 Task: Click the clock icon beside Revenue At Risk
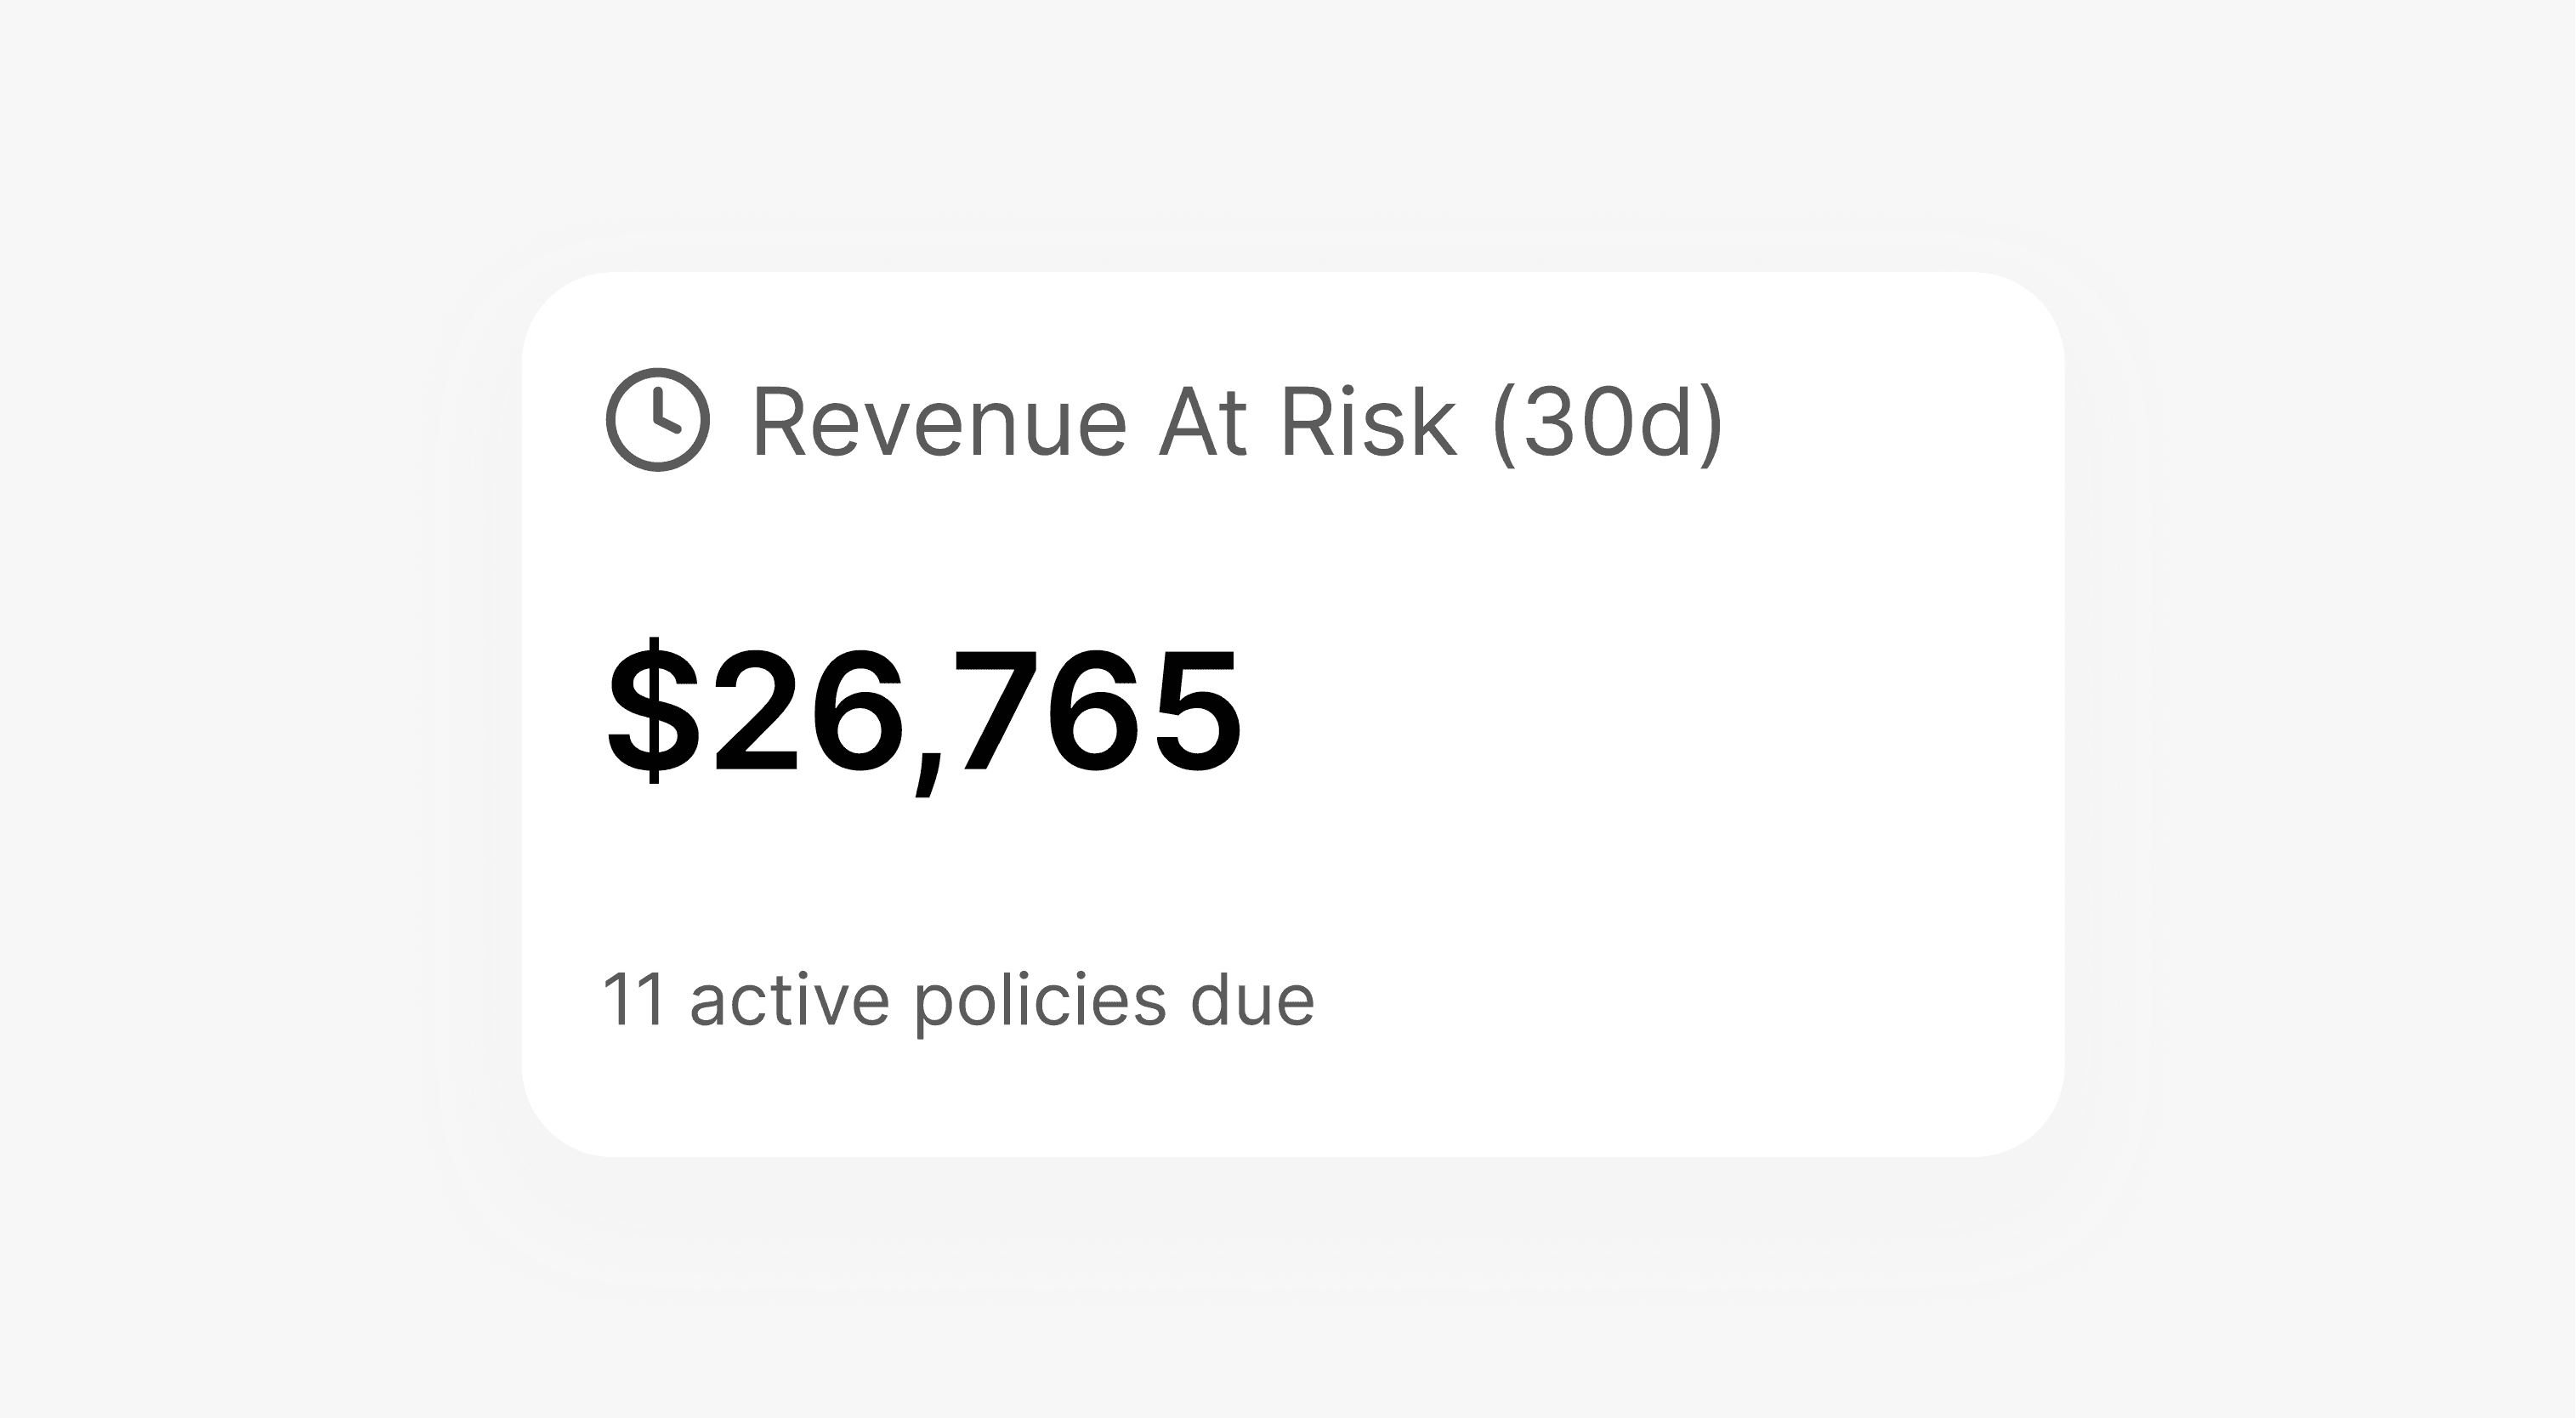[x=658, y=419]
